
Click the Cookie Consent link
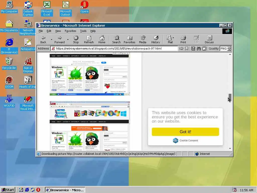(x=189, y=140)
